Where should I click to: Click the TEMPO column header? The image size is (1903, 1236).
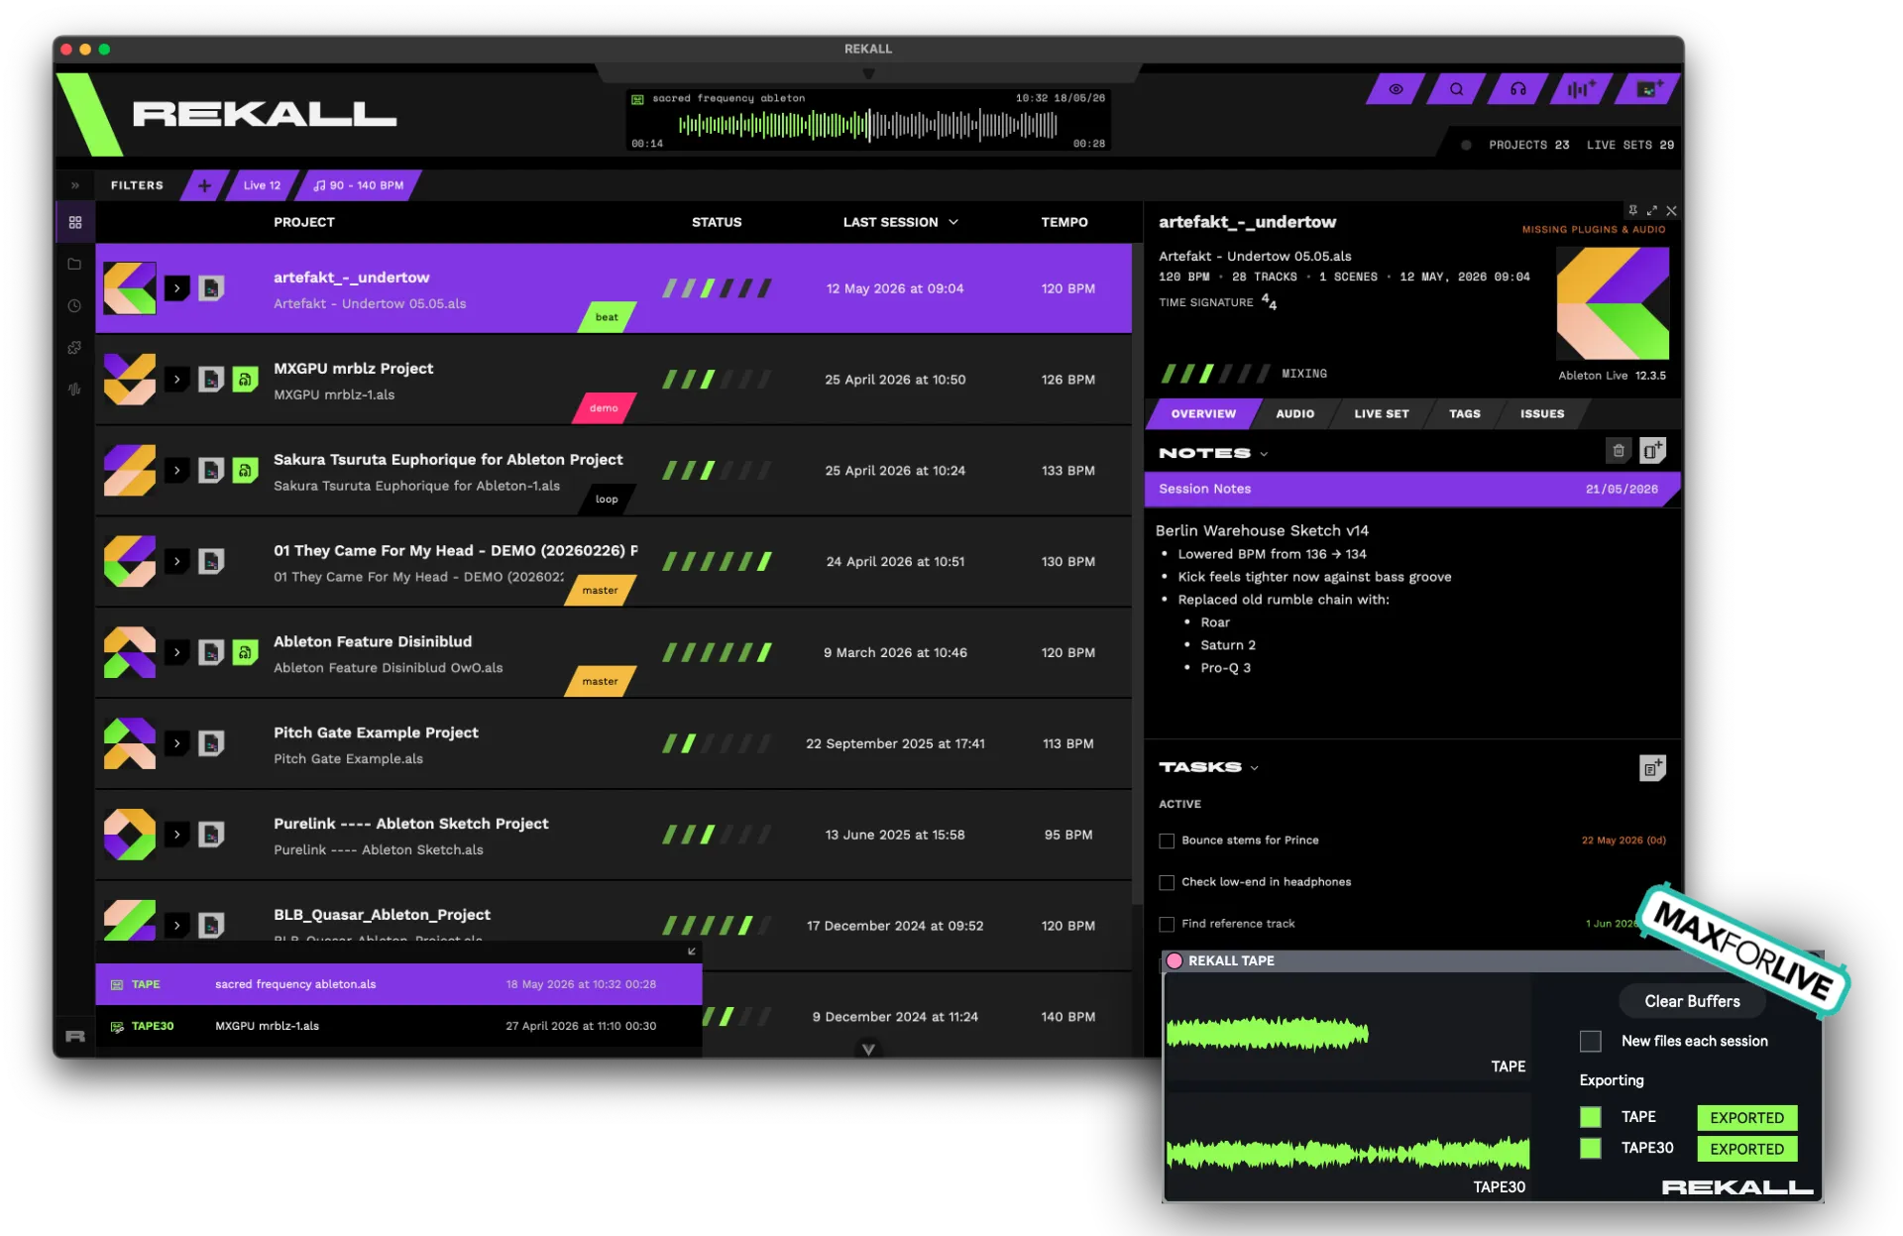point(1064,222)
